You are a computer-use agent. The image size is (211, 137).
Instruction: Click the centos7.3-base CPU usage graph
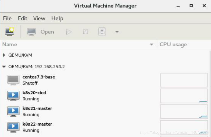pyautogui.click(x=184, y=80)
